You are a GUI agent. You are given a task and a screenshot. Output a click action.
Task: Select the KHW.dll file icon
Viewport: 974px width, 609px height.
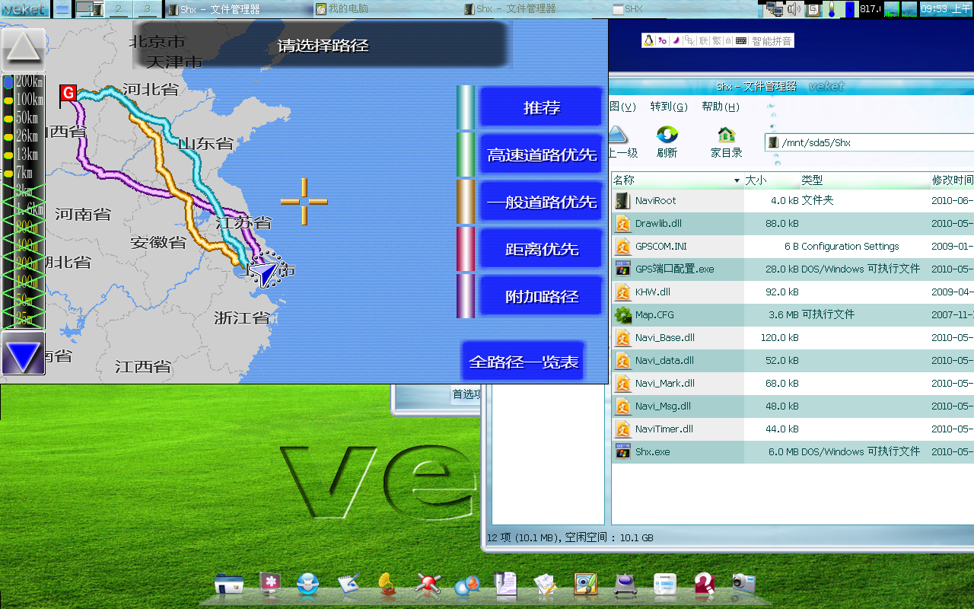pos(623,292)
